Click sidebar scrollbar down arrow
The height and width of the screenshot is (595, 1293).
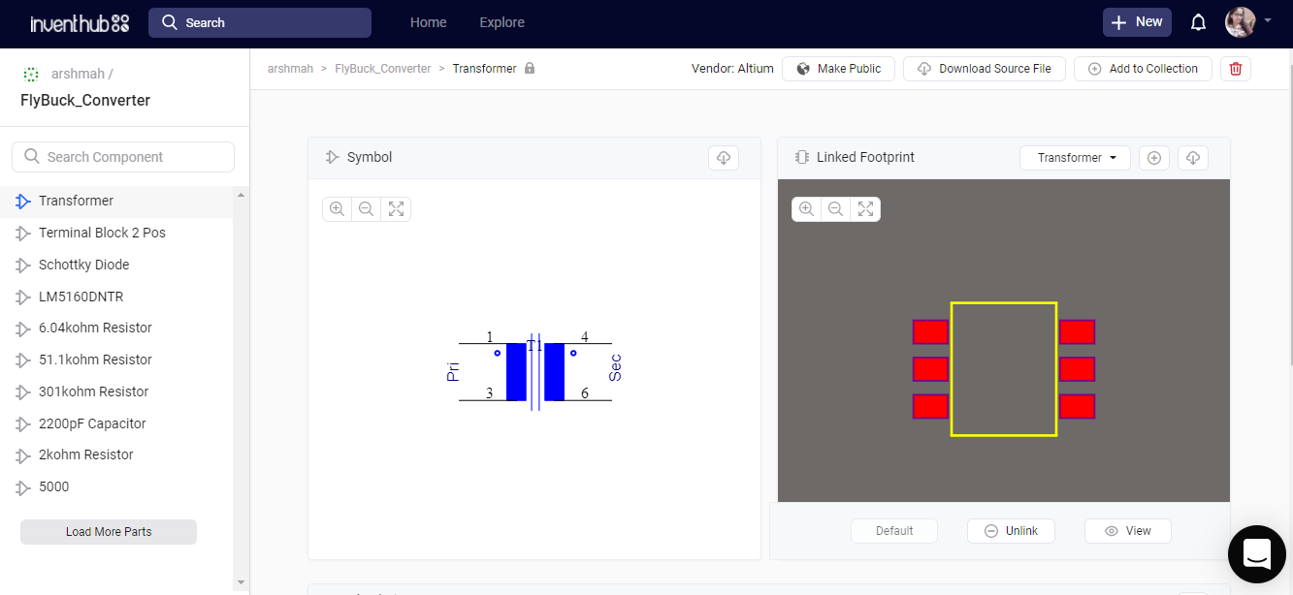pyautogui.click(x=241, y=581)
